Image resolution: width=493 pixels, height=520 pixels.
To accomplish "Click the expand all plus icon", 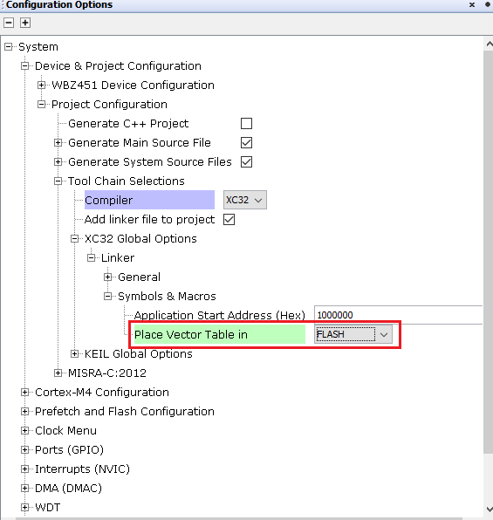I will coord(25,23).
